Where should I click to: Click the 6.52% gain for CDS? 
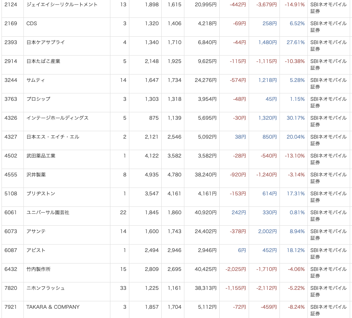(x=297, y=23)
